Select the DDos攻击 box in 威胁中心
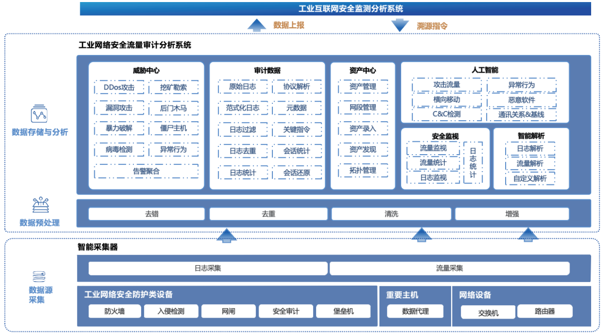Screen dimensions: 604x335 pos(119,87)
